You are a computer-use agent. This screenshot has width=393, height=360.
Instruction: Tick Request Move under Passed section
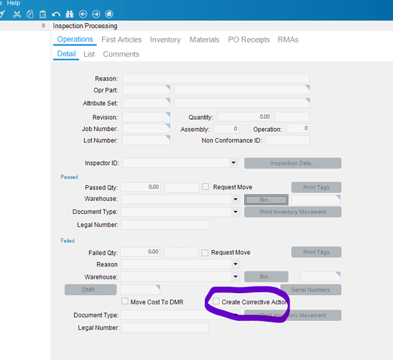click(205, 186)
